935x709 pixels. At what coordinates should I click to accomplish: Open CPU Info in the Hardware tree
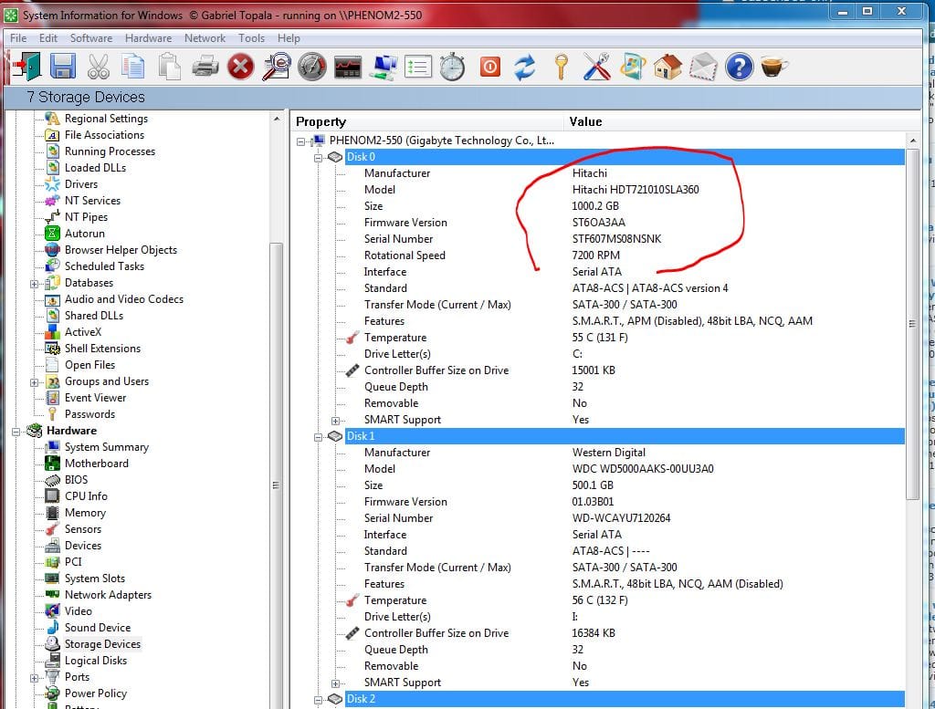click(x=86, y=495)
